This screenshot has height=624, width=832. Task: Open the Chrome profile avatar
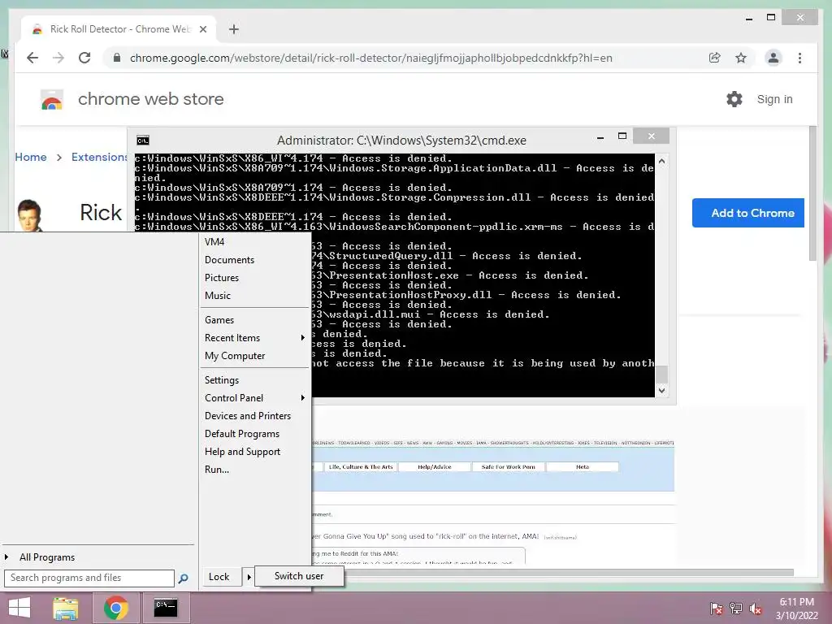[773, 58]
